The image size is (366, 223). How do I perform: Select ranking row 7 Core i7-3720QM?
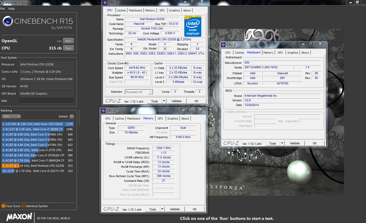pyautogui.click(x=38, y=155)
